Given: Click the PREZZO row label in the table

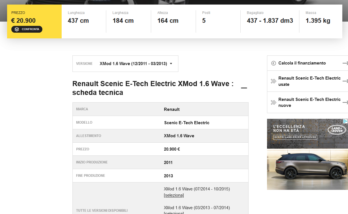Looking at the screenshot, I should coord(83,149).
